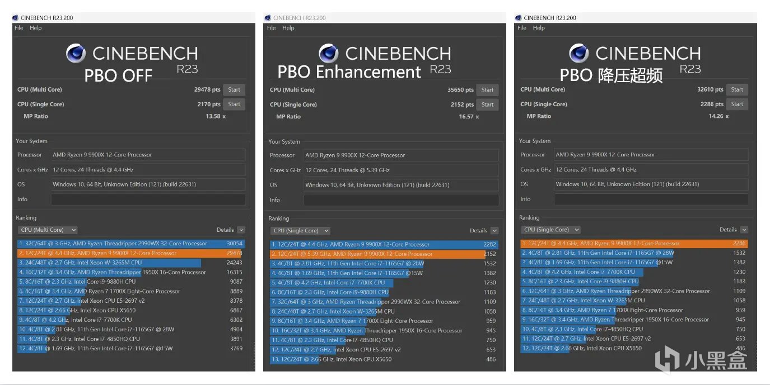Click Cinebench title bar icon in PBO 降压超频 window
This screenshot has width=770, height=385.
coord(519,18)
